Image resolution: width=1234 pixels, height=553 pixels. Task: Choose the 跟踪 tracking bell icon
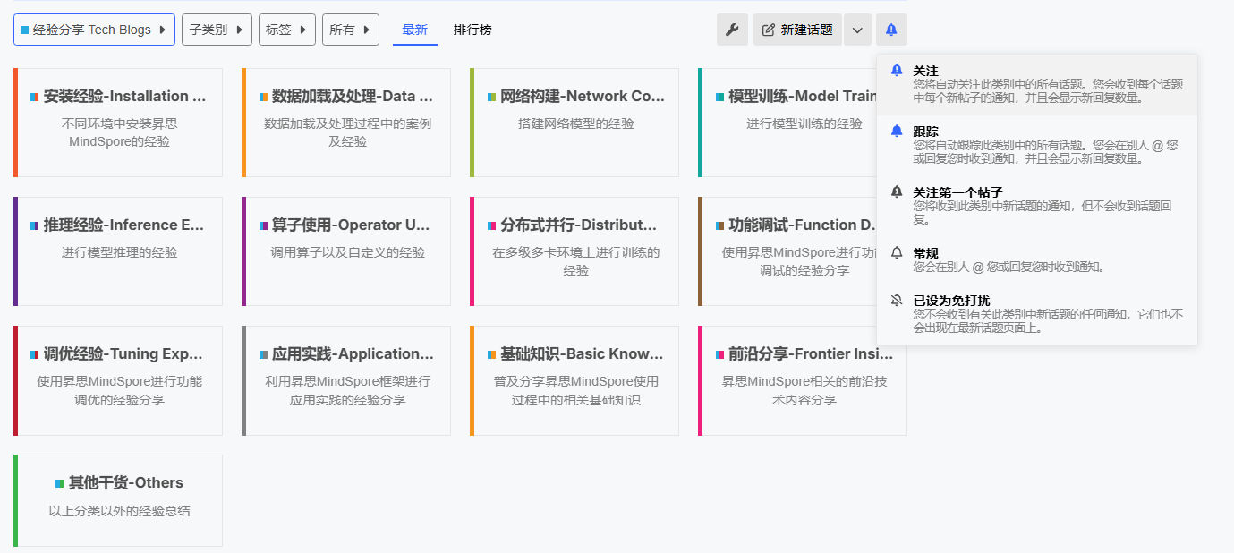pos(897,132)
